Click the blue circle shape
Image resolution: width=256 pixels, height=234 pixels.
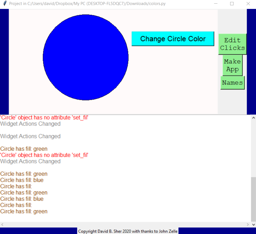tap(86, 57)
